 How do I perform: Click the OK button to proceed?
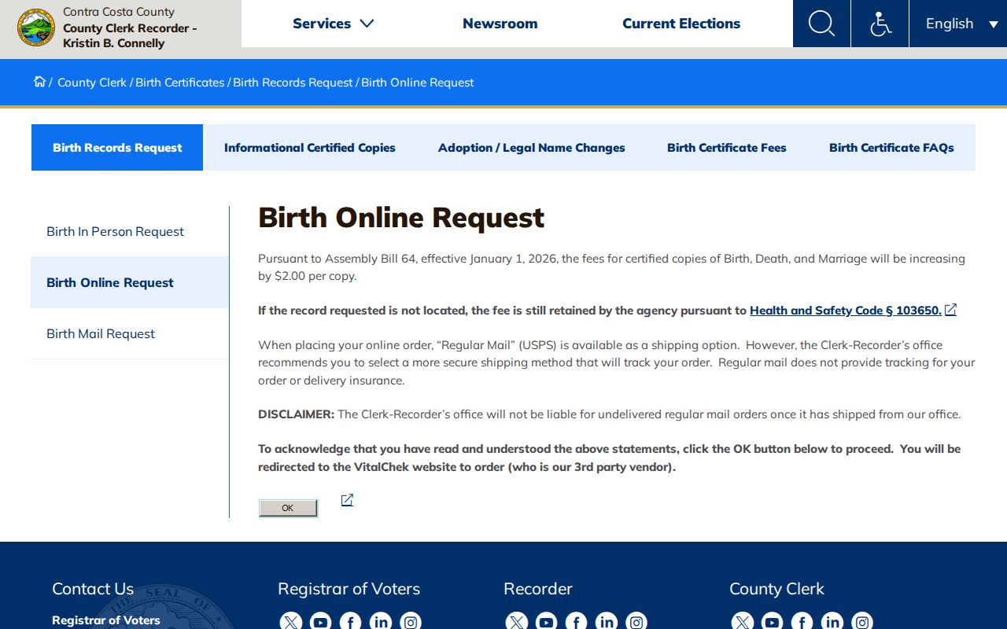[288, 508]
